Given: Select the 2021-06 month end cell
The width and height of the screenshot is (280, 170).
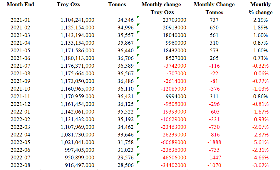Looking at the screenshot, I should [20, 58].
